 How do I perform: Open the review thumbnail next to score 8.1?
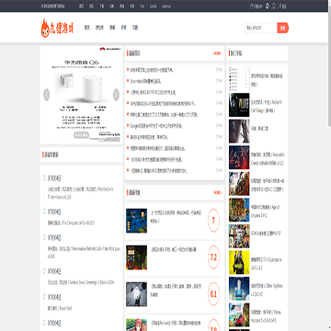click(136, 294)
